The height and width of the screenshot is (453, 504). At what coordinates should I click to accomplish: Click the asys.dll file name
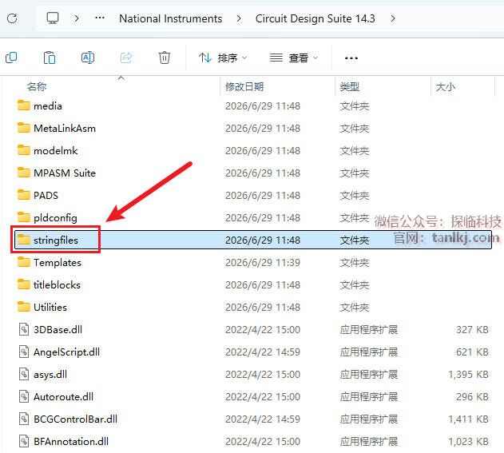coord(50,375)
